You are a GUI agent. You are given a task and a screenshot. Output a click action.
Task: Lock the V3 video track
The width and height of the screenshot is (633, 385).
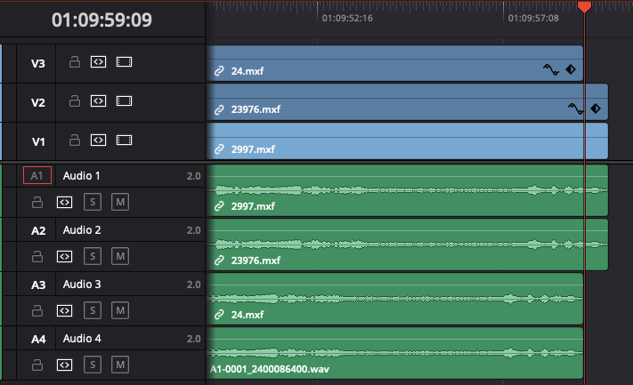click(x=75, y=62)
